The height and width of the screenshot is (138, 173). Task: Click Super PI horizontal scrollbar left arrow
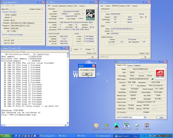click(2, 125)
